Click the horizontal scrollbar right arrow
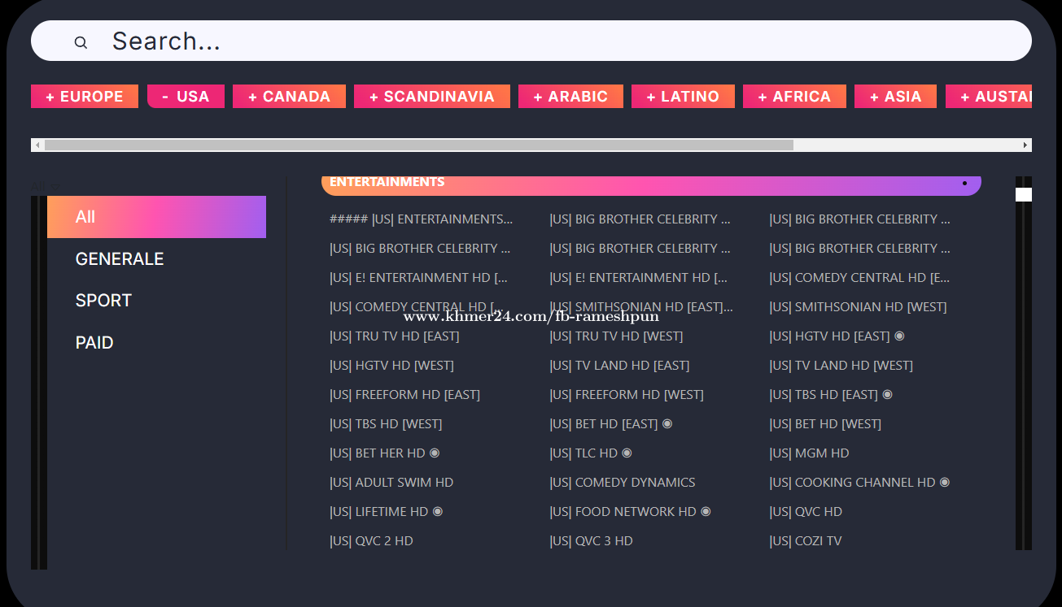1062x607 pixels. click(1025, 145)
